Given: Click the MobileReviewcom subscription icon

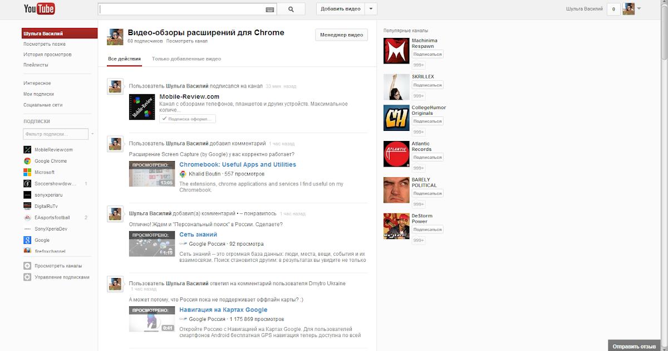Looking at the screenshot, I should [x=27, y=150].
